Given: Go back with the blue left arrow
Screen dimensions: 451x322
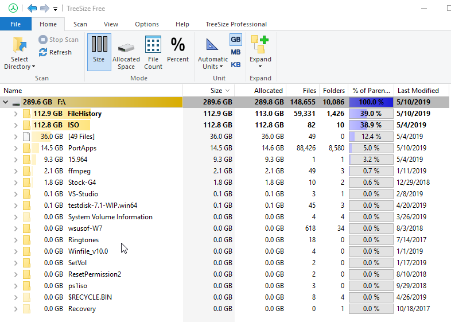Looking at the screenshot, I should click(32, 8).
